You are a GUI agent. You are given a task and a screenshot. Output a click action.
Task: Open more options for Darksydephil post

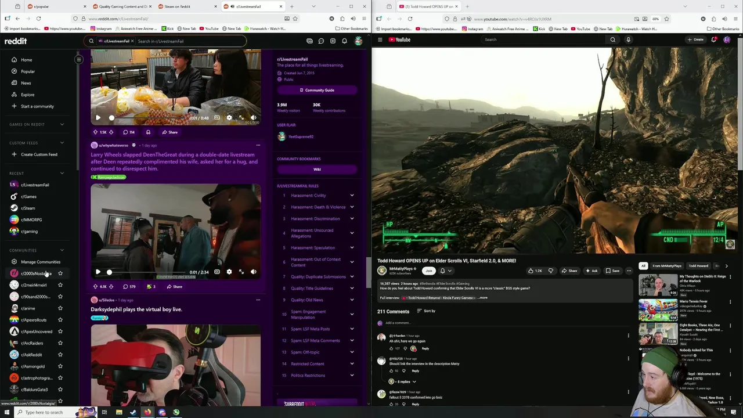point(258,300)
